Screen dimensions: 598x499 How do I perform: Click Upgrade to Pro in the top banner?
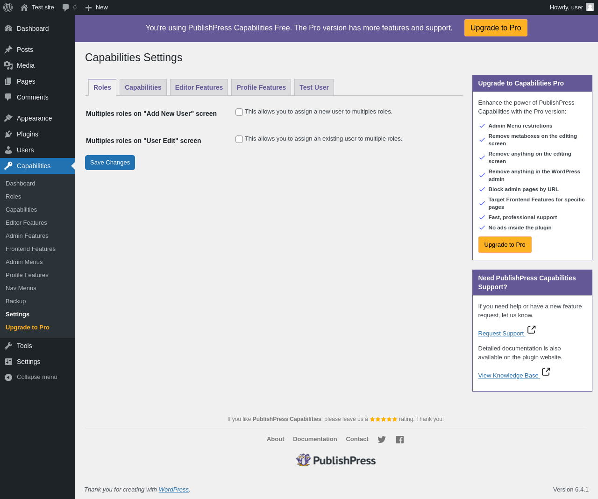pyautogui.click(x=496, y=28)
